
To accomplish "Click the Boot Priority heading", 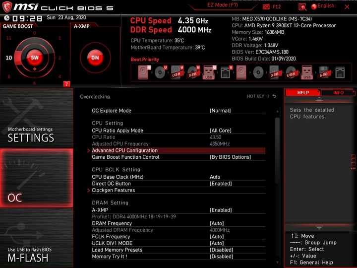I will point(145,60).
